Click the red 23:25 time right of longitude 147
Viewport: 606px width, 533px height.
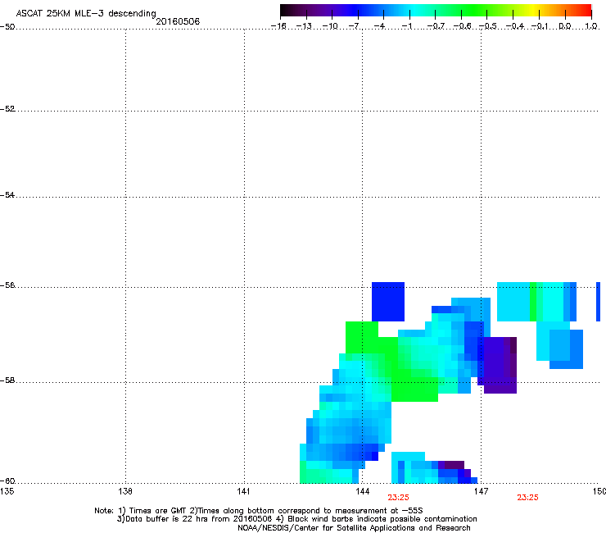(x=527, y=498)
